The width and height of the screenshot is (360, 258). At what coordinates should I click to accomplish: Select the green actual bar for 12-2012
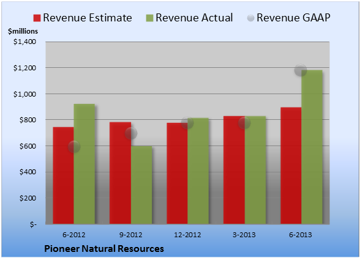tap(198, 171)
